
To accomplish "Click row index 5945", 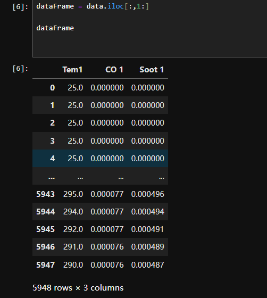I will pos(45,229).
